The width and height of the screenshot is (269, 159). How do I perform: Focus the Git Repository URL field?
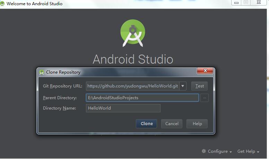point(133,86)
